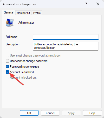This screenshot has width=104, height=118.
Task: Click the Administrator account name label
Action: [x=26, y=23]
